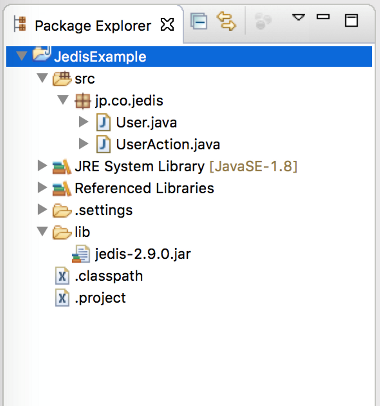This screenshot has height=406, width=380.
Task: Select the .project file
Action: 100,298
